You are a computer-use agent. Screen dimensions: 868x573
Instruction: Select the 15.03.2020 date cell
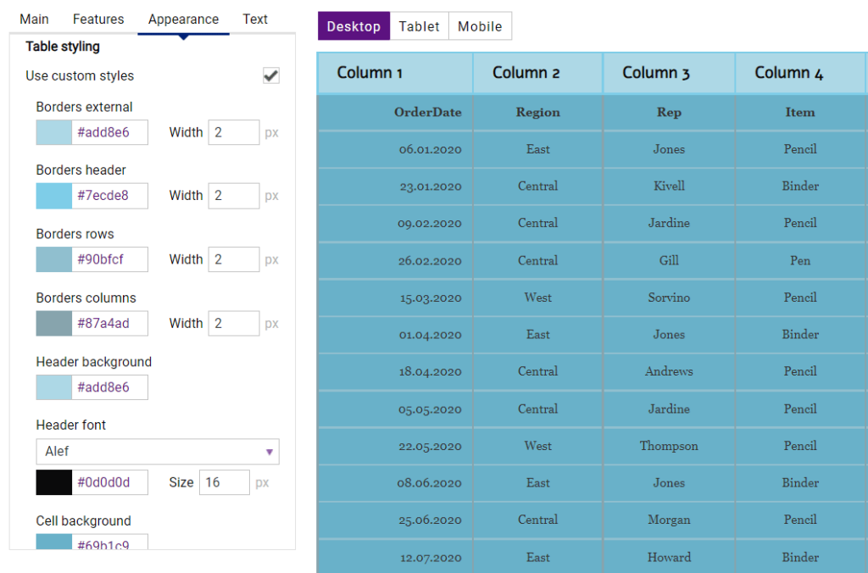point(395,298)
